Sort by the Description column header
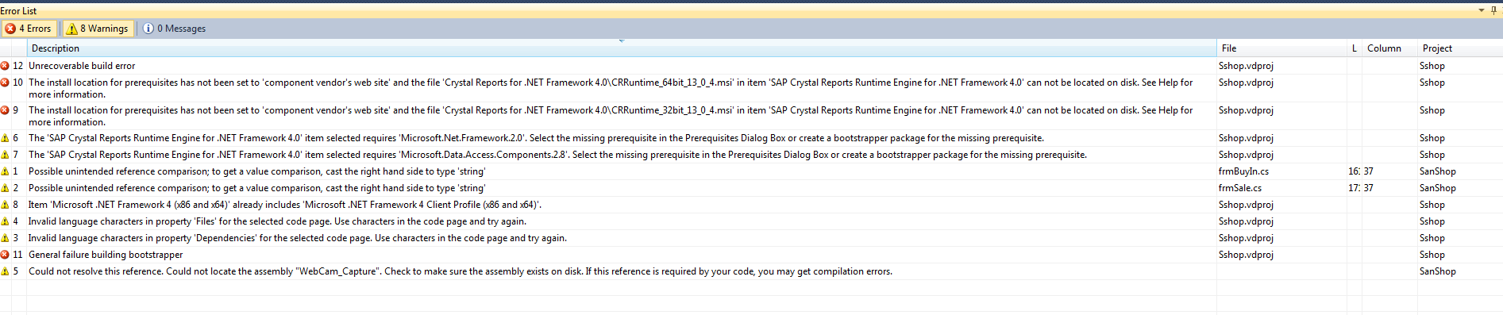The height and width of the screenshot is (315, 1503). (x=622, y=48)
